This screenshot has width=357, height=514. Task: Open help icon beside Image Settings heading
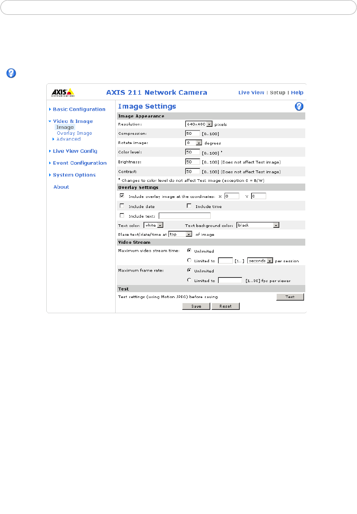[x=299, y=107]
